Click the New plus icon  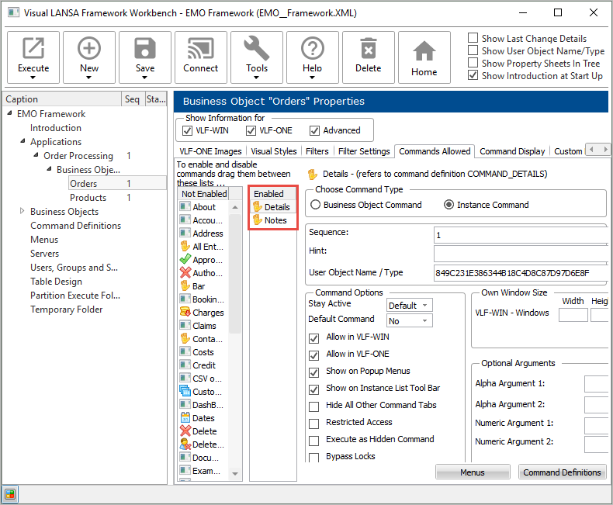coord(89,50)
